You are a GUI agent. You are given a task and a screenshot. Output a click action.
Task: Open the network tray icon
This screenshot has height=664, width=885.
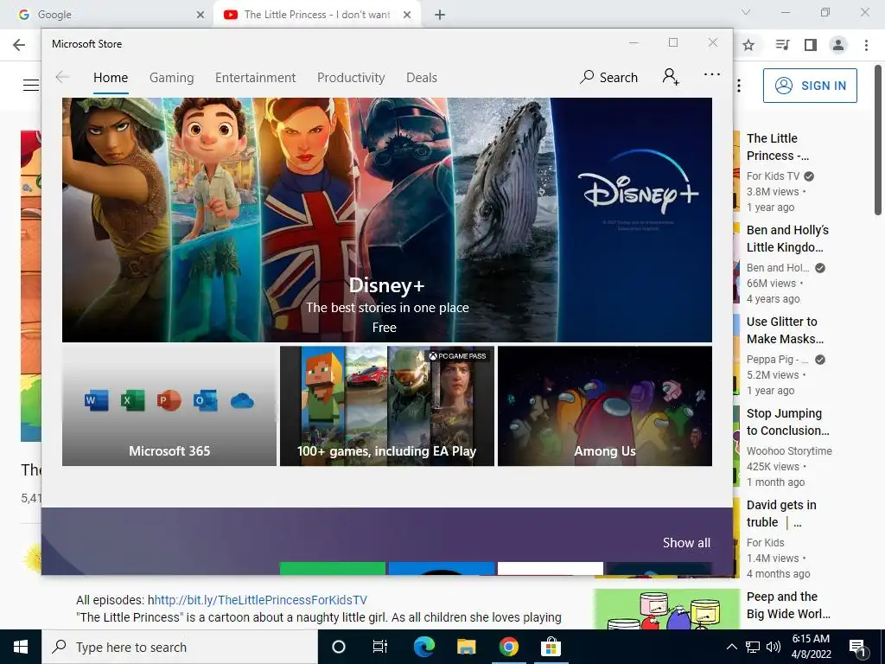point(753,647)
